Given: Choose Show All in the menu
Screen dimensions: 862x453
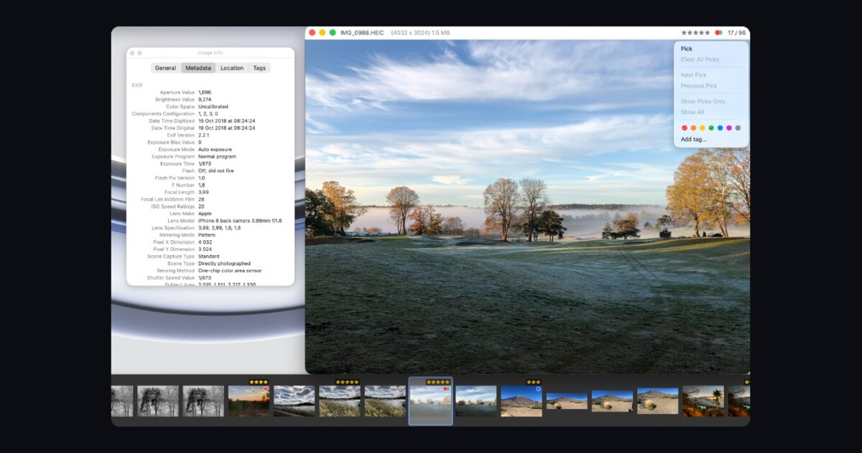Looking at the screenshot, I should coord(692,112).
